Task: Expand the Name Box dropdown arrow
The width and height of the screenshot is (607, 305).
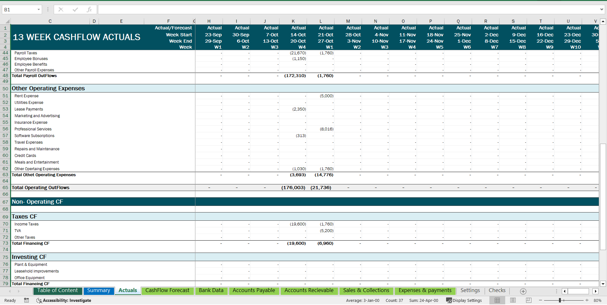Action: [x=39, y=9]
